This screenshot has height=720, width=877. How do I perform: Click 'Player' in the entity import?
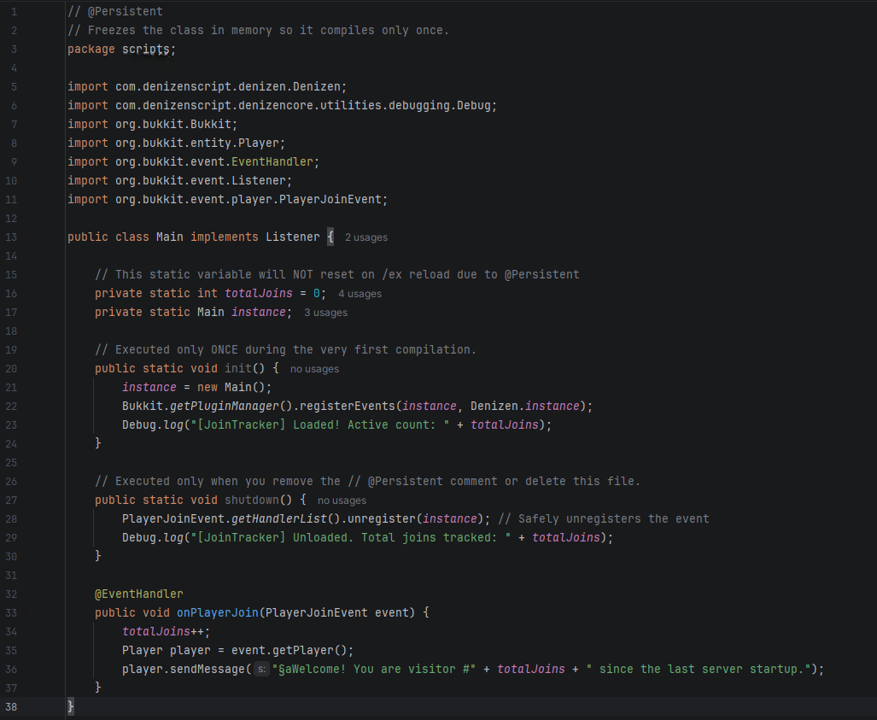[259, 143]
